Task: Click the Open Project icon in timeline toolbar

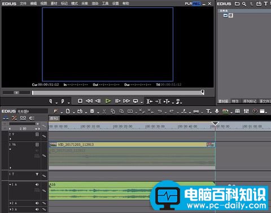Action: 80,111
